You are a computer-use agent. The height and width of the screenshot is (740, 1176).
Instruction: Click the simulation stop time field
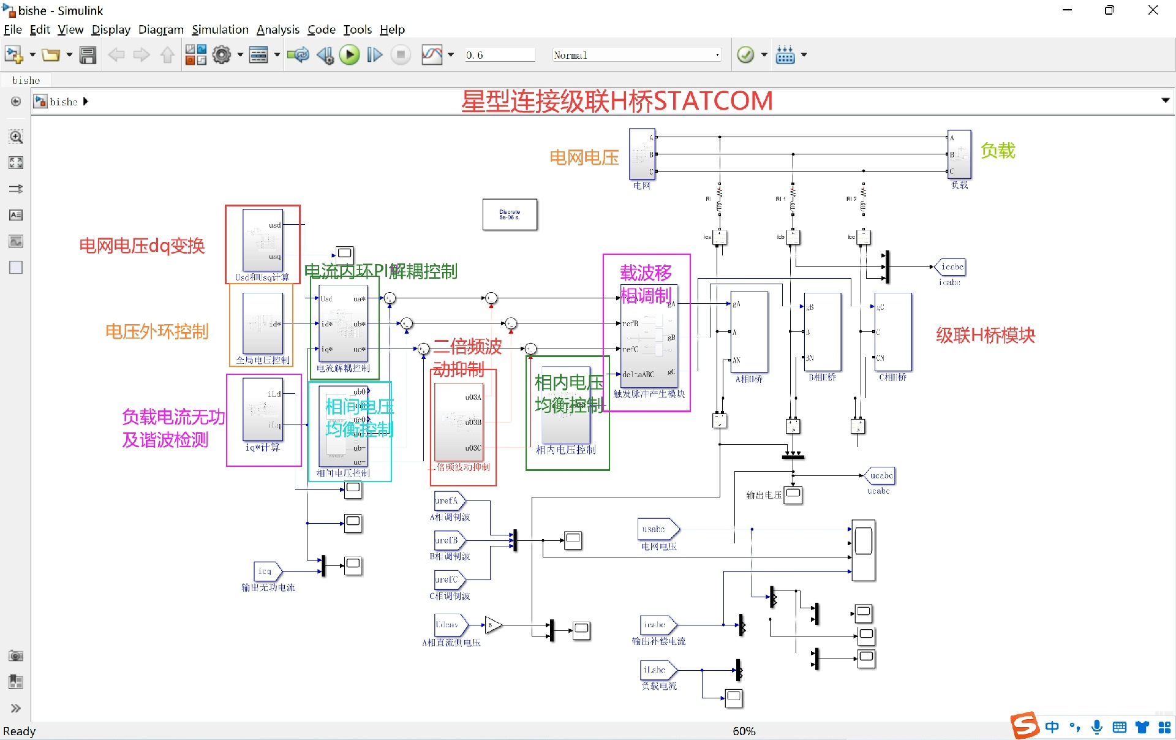(x=499, y=55)
